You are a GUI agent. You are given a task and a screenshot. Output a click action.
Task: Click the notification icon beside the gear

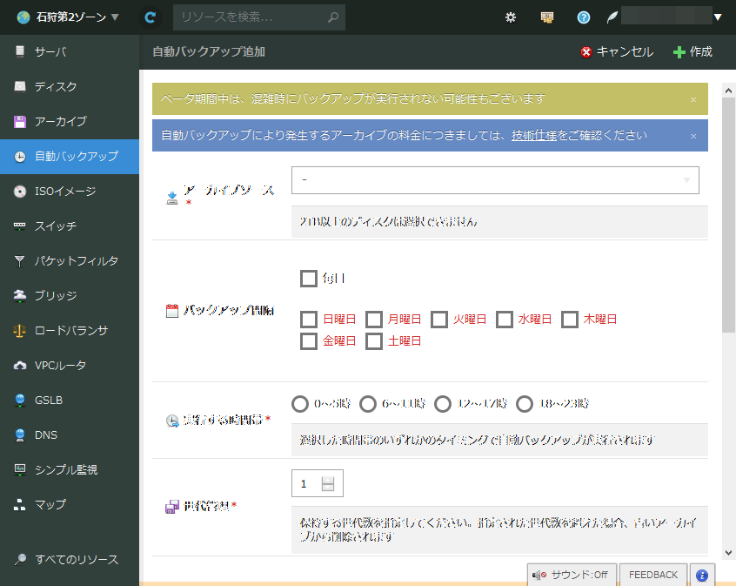(x=547, y=17)
